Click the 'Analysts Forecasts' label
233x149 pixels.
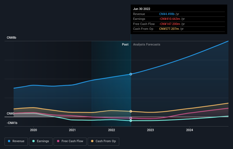click(146, 45)
